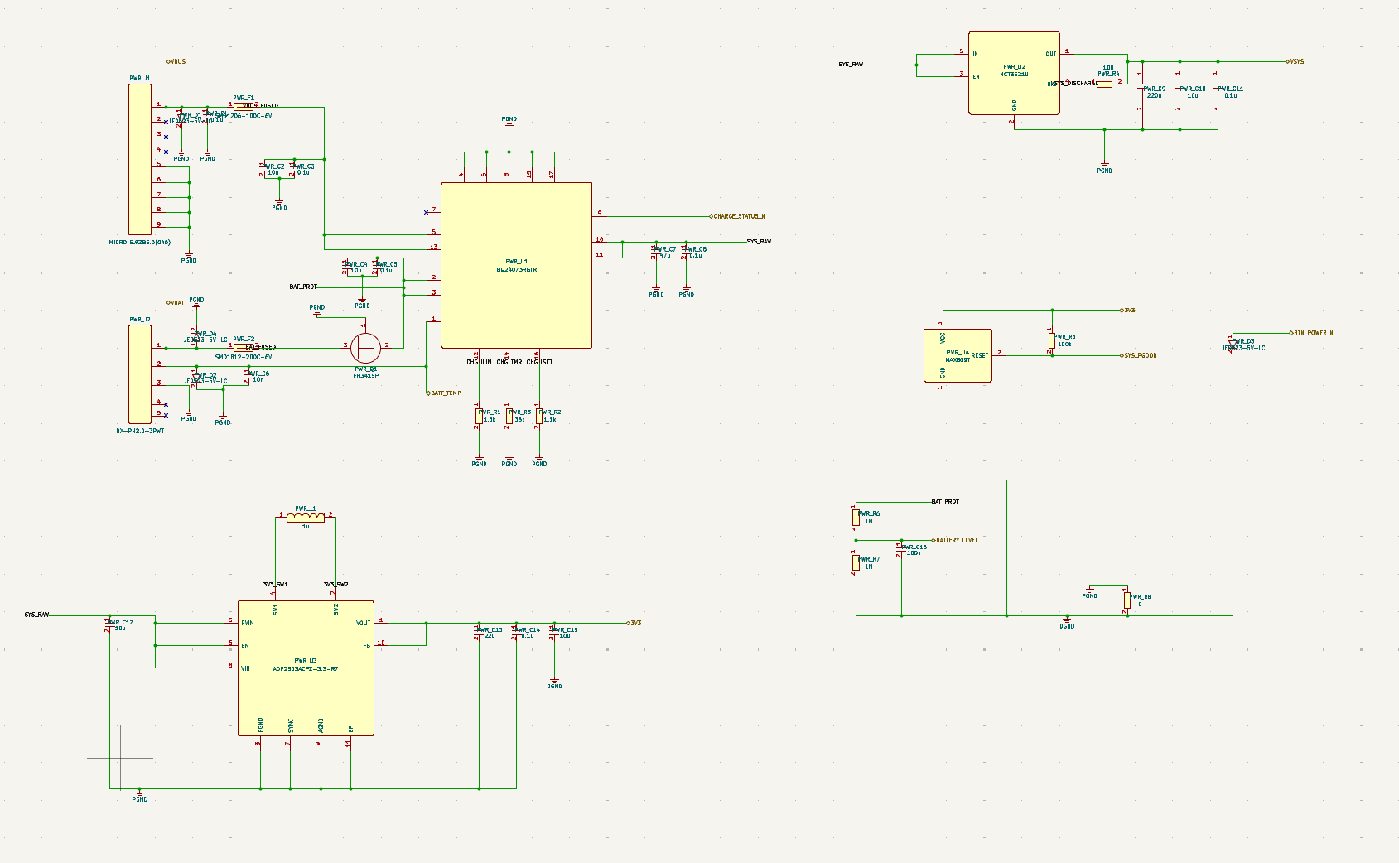The image size is (1399, 863).
Task: Click the 3V3_SW1 net label
Action: click(275, 585)
